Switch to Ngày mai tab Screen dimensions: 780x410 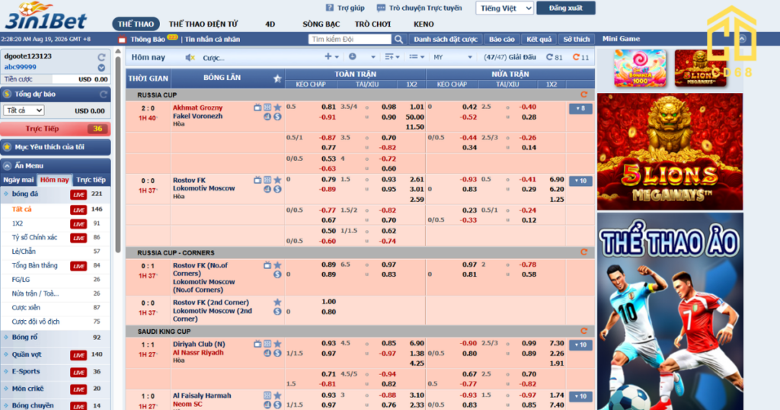18,180
